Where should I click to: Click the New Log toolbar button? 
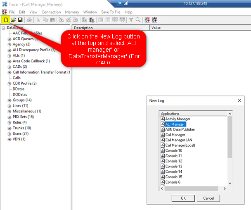[6, 20]
